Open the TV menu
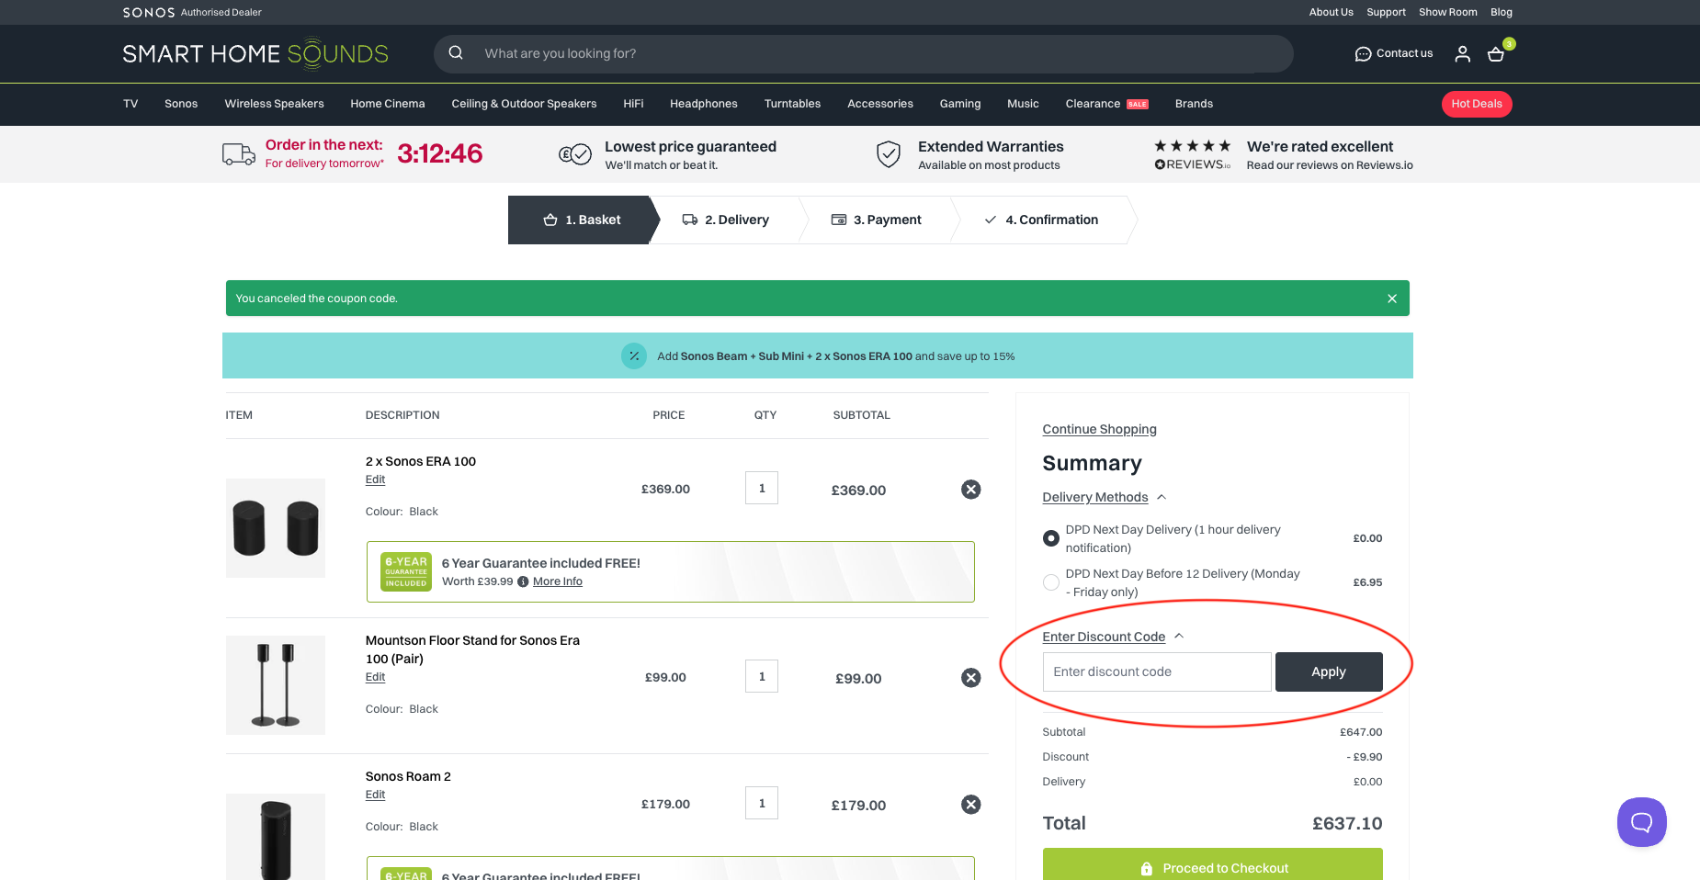 [130, 104]
